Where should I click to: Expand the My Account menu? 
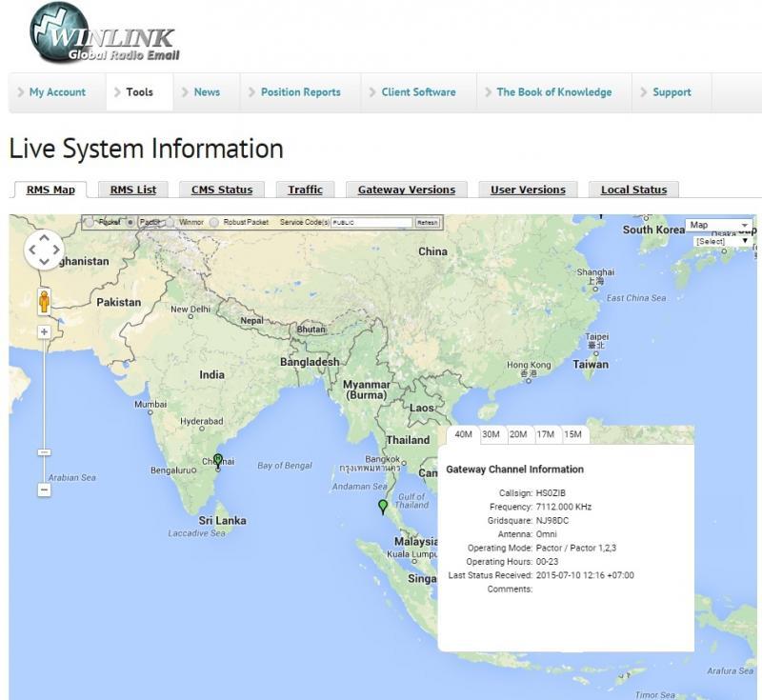click(57, 92)
